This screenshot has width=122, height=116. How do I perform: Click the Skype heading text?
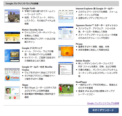pos(25,85)
